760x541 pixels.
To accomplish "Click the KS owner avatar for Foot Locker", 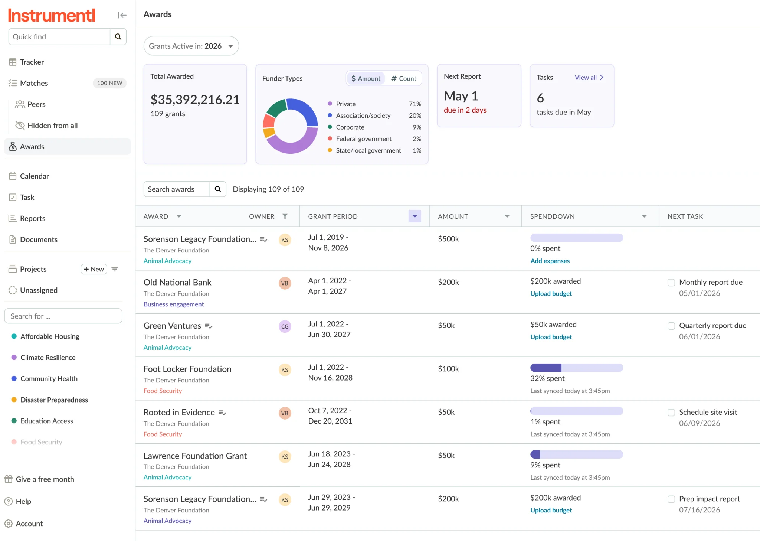I will click(285, 369).
